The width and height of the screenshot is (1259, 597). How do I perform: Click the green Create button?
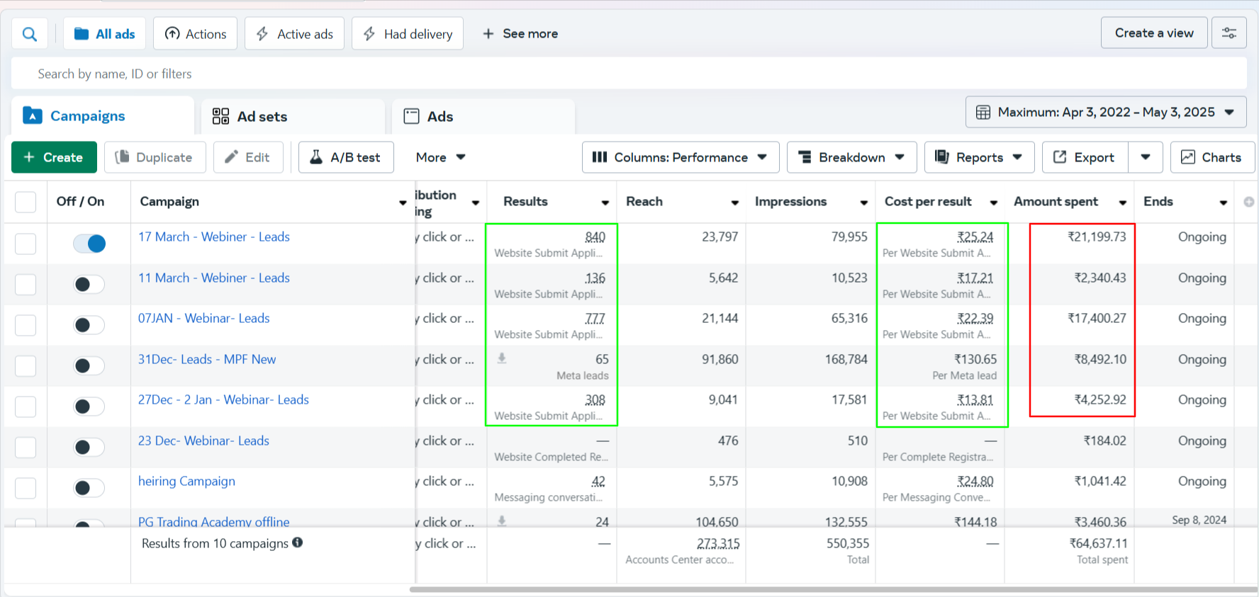[54, 157]
